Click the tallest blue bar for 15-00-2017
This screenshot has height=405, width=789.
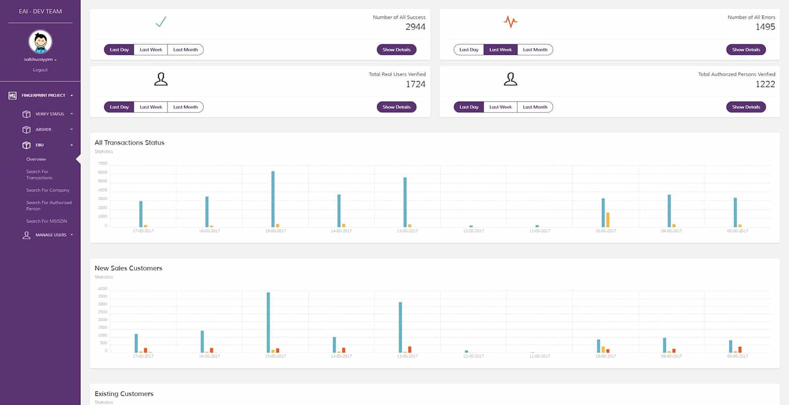tap(273, 199)
